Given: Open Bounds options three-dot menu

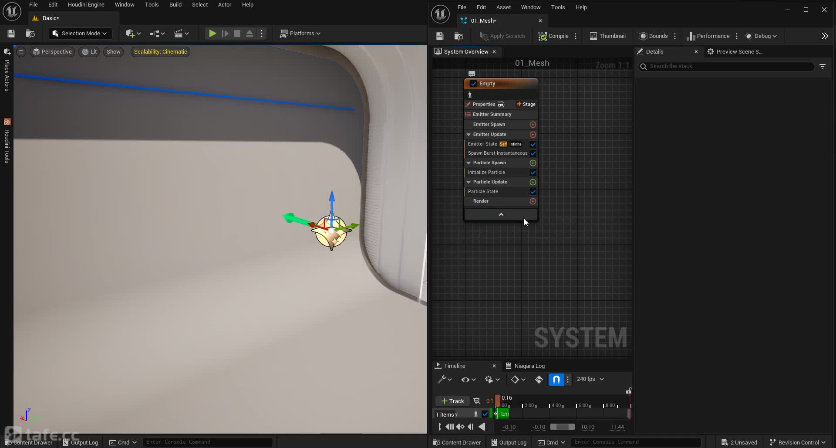Looking at the screenshot, I should 675,36.
